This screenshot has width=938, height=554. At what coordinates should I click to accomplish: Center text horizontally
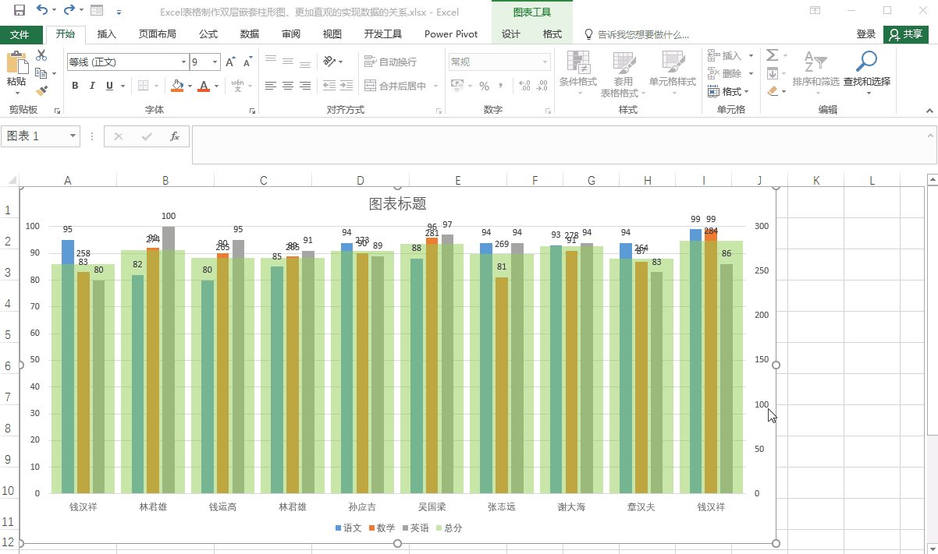[x=288, y=86]
